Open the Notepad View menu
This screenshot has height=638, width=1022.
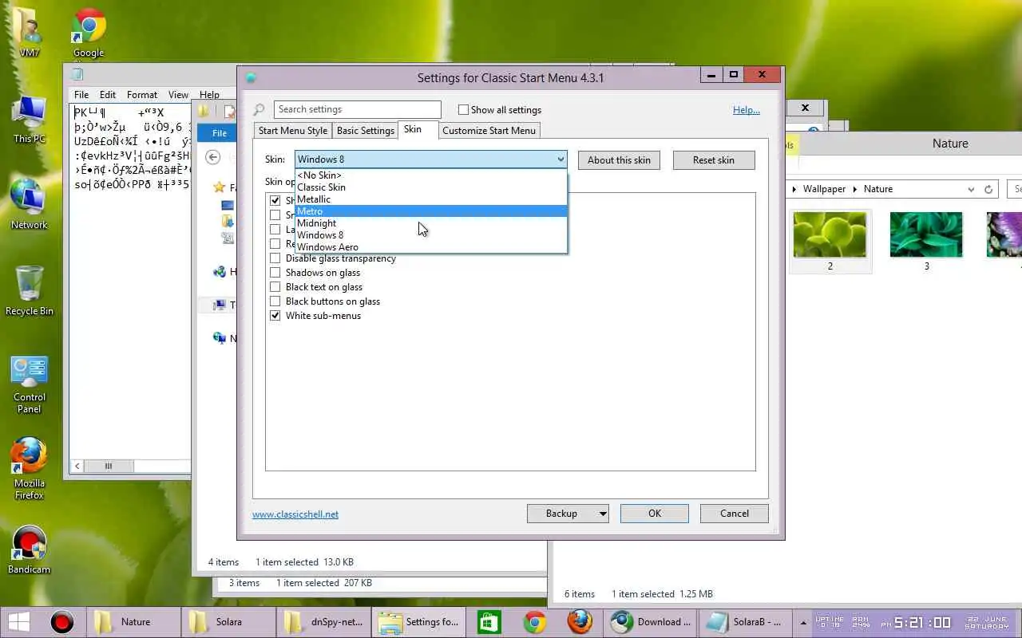pyautogui.click(x=178, y=94)
